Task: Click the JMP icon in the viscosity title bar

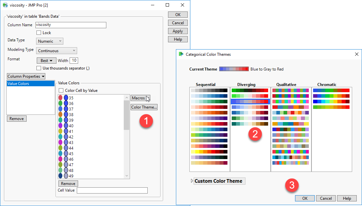Action: click(x=5, y=5)
